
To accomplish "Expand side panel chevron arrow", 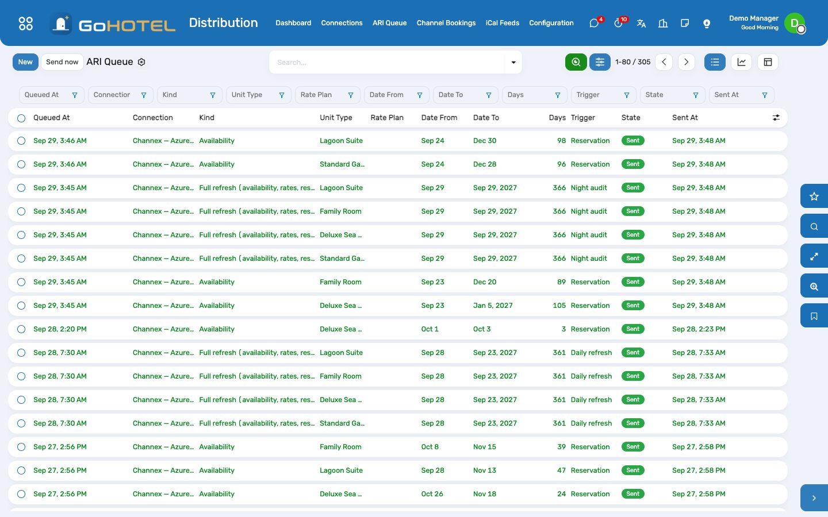I will click(x=814, y=498).
